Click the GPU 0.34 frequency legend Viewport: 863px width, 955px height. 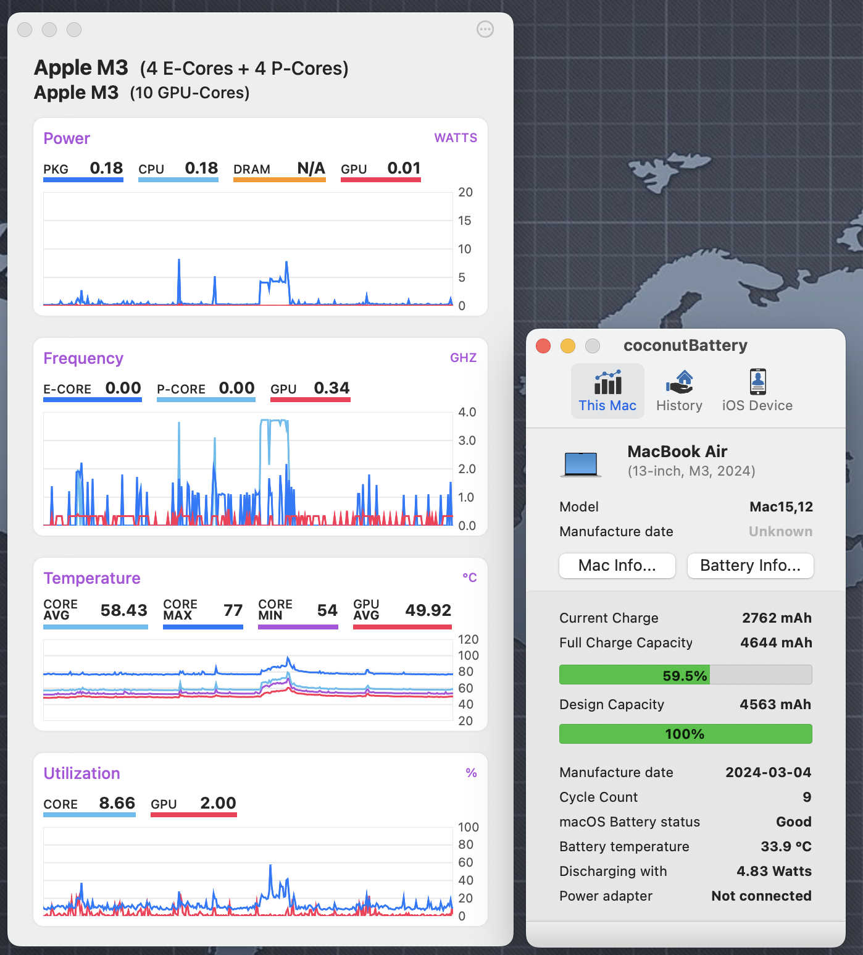point(311,390)
